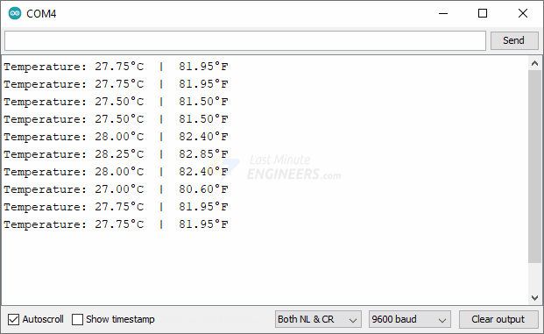The image size is (544, 334).
Task: Maximize the COM4 window
Action: (483, 13)
